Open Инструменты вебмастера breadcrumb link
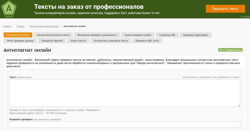The image size is (250, 131). (44, 26)
